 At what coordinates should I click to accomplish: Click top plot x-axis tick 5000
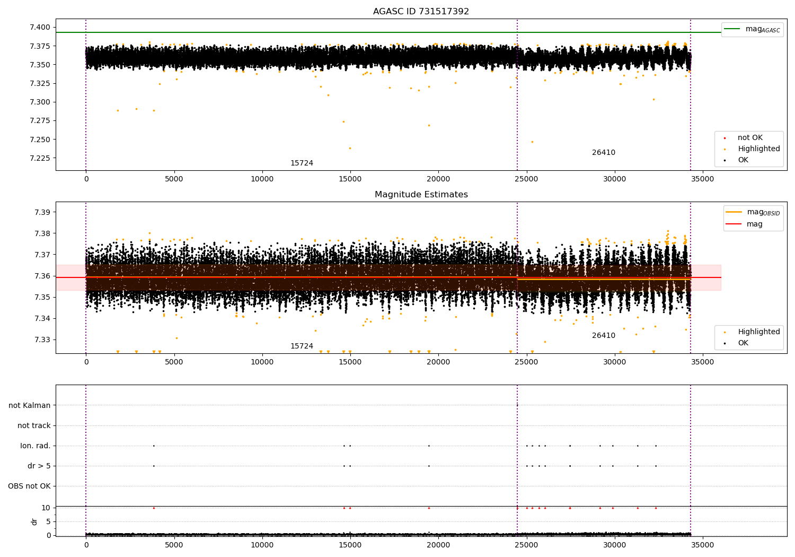(x=174, y=179)
